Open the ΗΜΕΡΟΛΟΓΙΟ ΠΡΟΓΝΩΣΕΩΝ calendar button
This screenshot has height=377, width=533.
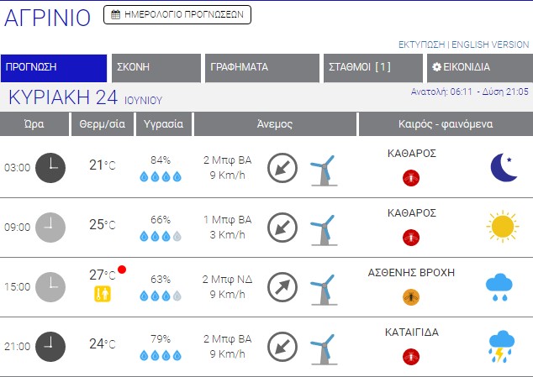pyautogui.click(x=177, y=14)
